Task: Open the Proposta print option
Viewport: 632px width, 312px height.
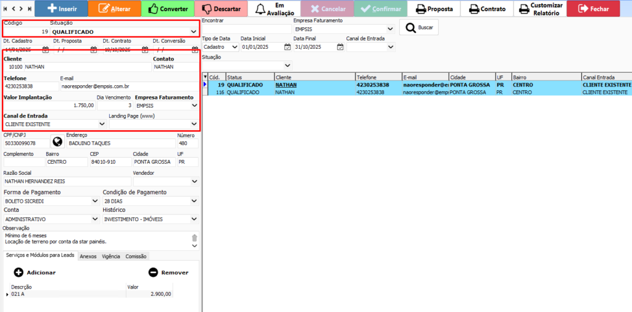Action: tap(434, 9)
